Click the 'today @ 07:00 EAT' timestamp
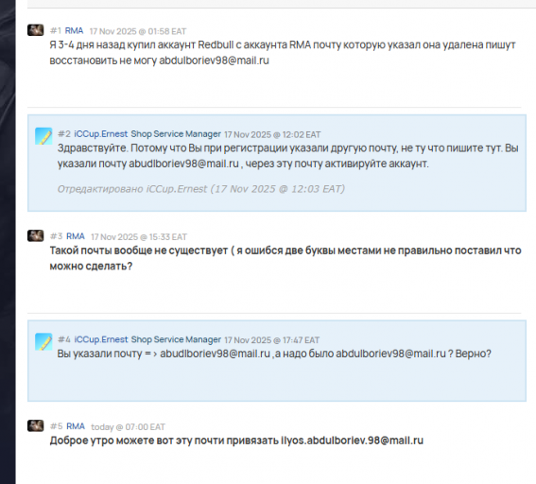536x484 pixels. (x=128, y=427)
